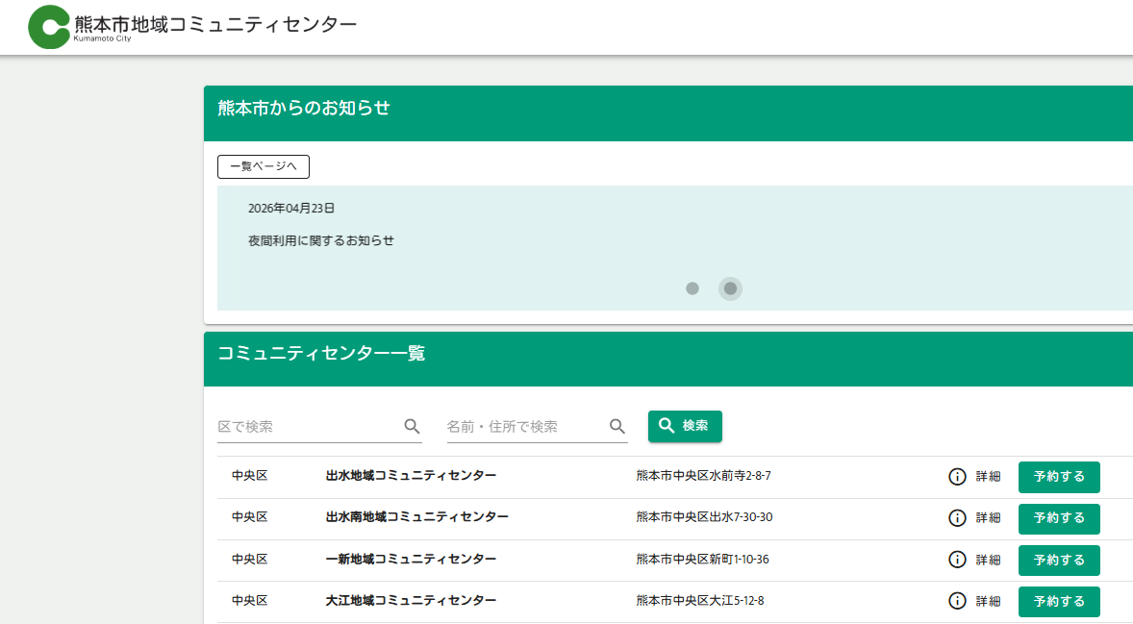The image size is (1133, 624).
Task: Click the green 検索 search button
Action: (x=685, y=426)
